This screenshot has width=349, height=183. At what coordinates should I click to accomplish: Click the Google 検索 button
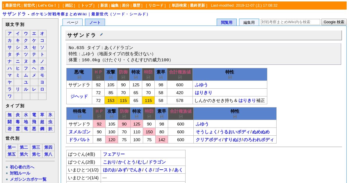coord(334,22)
